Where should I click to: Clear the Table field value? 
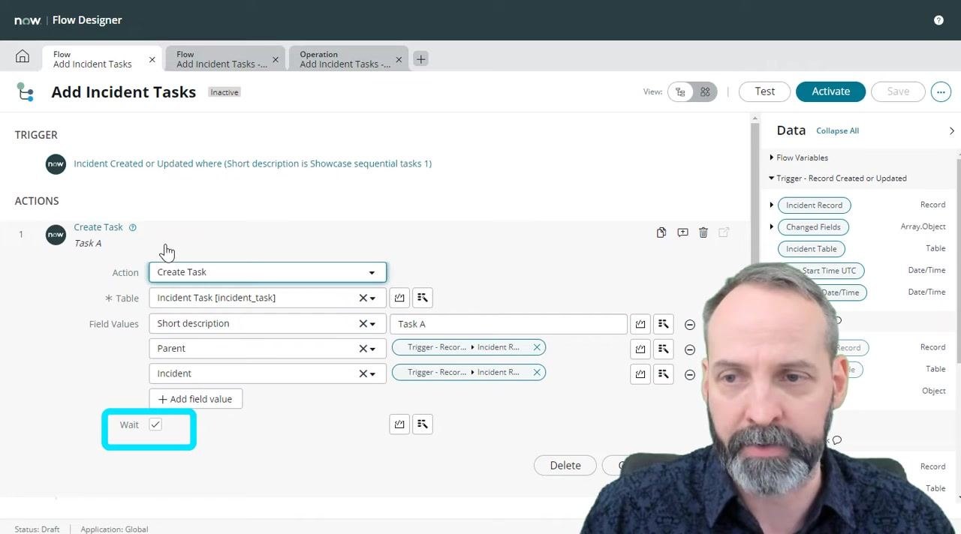pyautogui.click(x=363, y=298)
